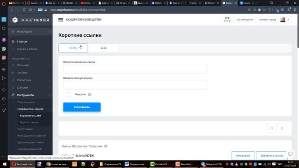Open the hamburger menu beside МОДЕРАТОР СООБЩЕСТВА
Viewport: 299px width, 168px height.
(x=61, y=20)
